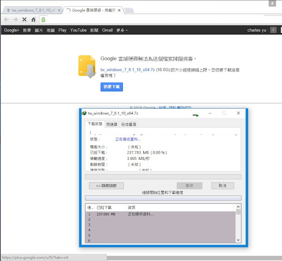The image size is (282, 261).
Task: Click the 取消 button
Action: (223, 185)
